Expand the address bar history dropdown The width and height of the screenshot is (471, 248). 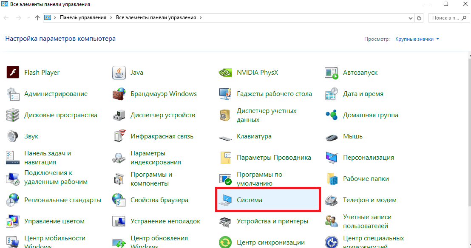tap(411, 18)
